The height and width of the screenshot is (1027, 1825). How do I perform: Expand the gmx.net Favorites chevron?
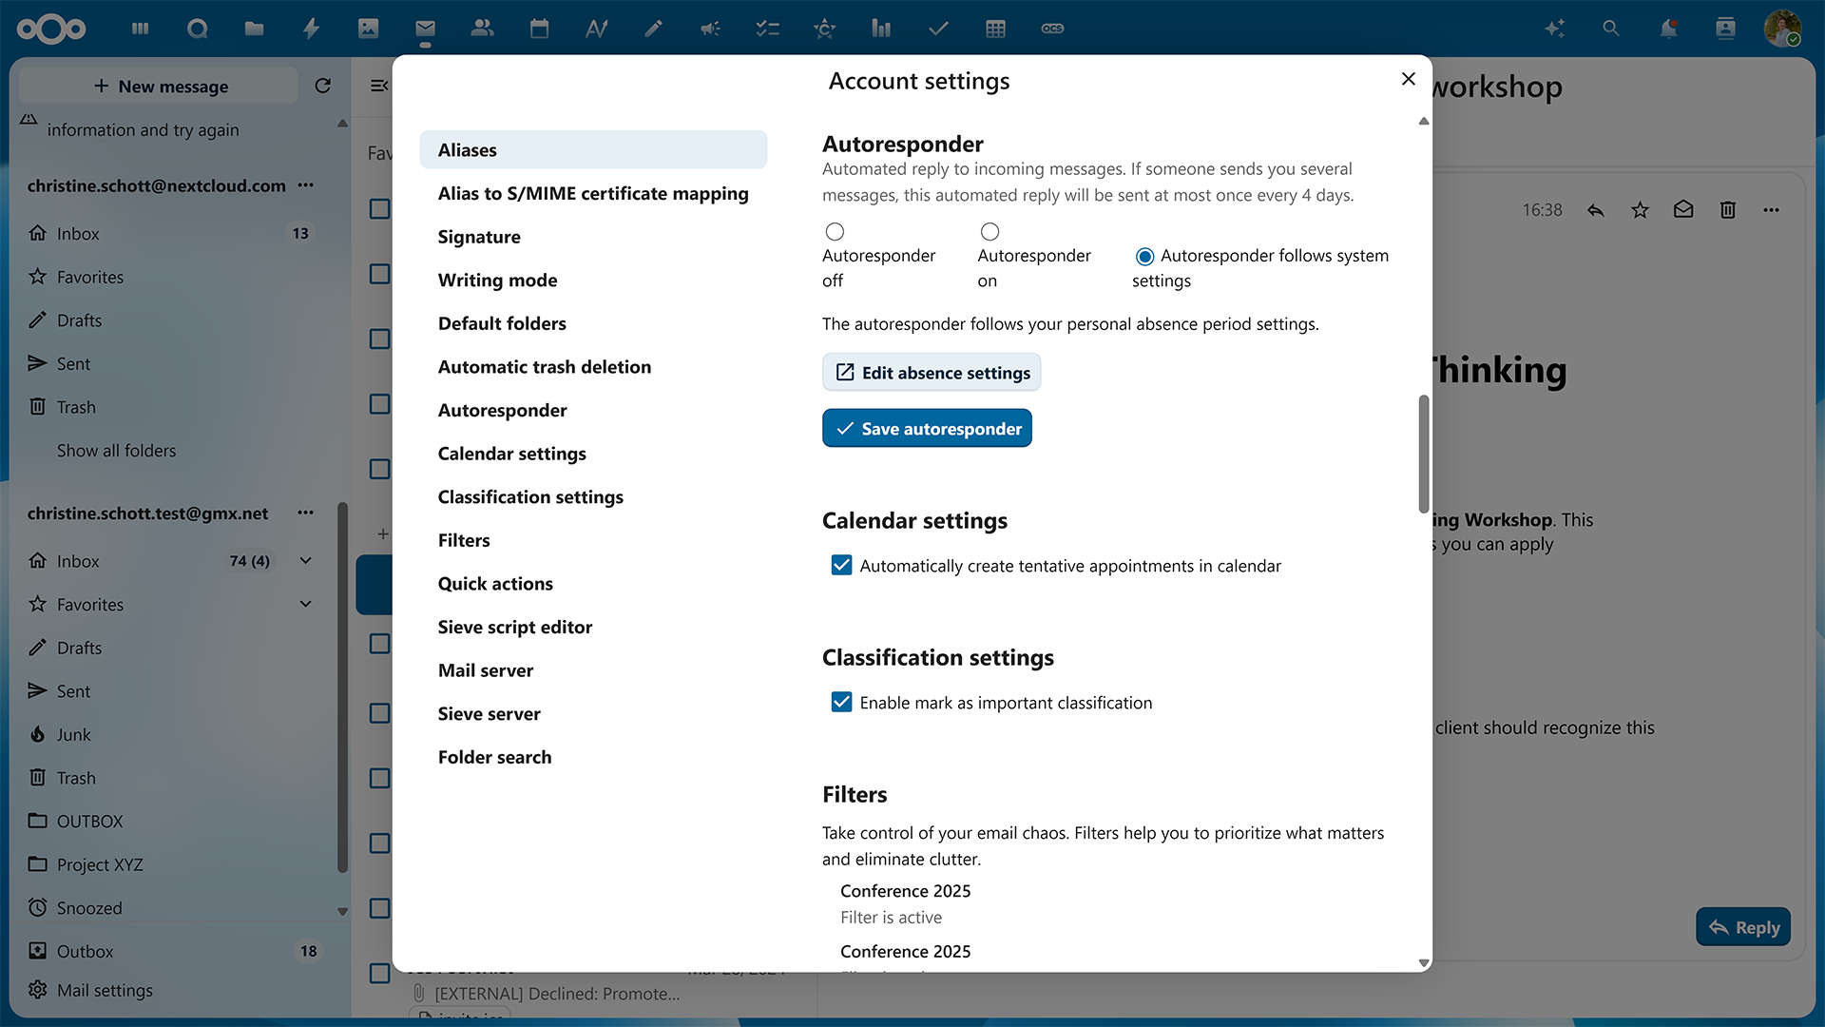306,604
